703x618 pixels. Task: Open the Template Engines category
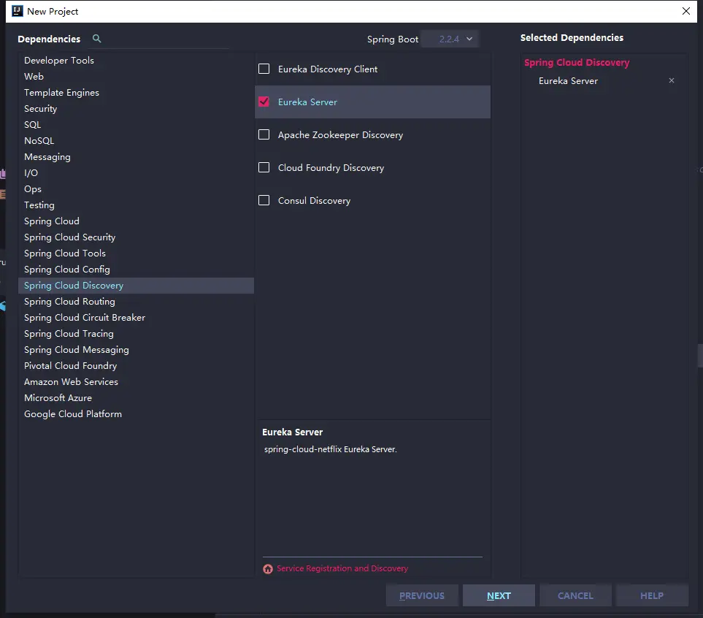[x=137, y=93]
